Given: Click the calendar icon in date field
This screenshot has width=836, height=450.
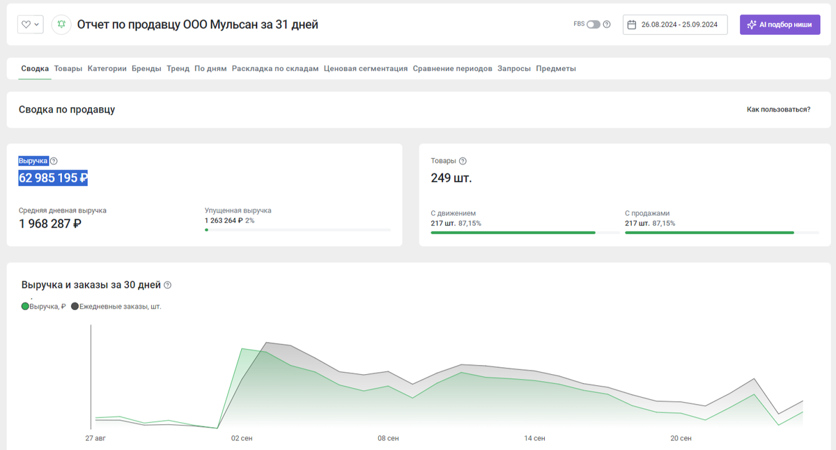Looking at the screenshot, I should [x=632, y=24].
